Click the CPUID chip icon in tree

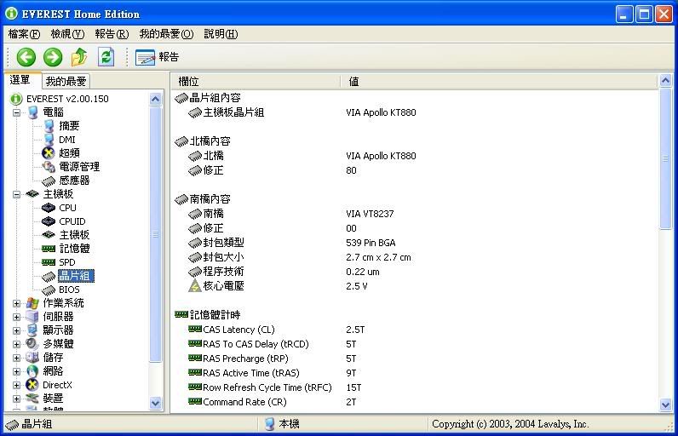click(x=49, y=221)
